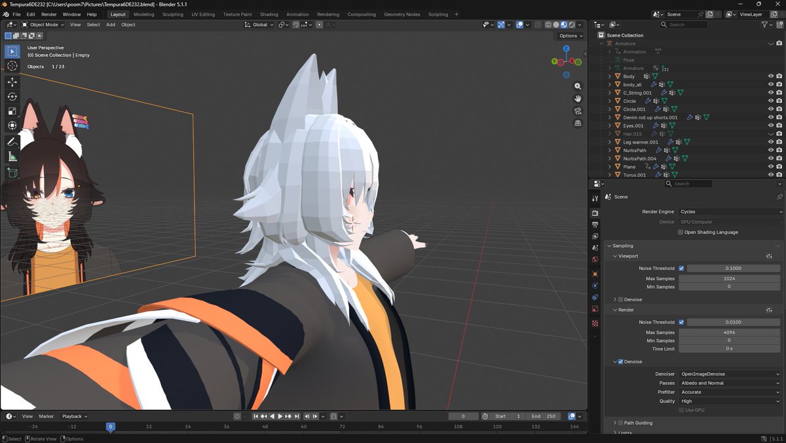
Task: Switch to wireframe viewport shading
Action: (548, 25)
